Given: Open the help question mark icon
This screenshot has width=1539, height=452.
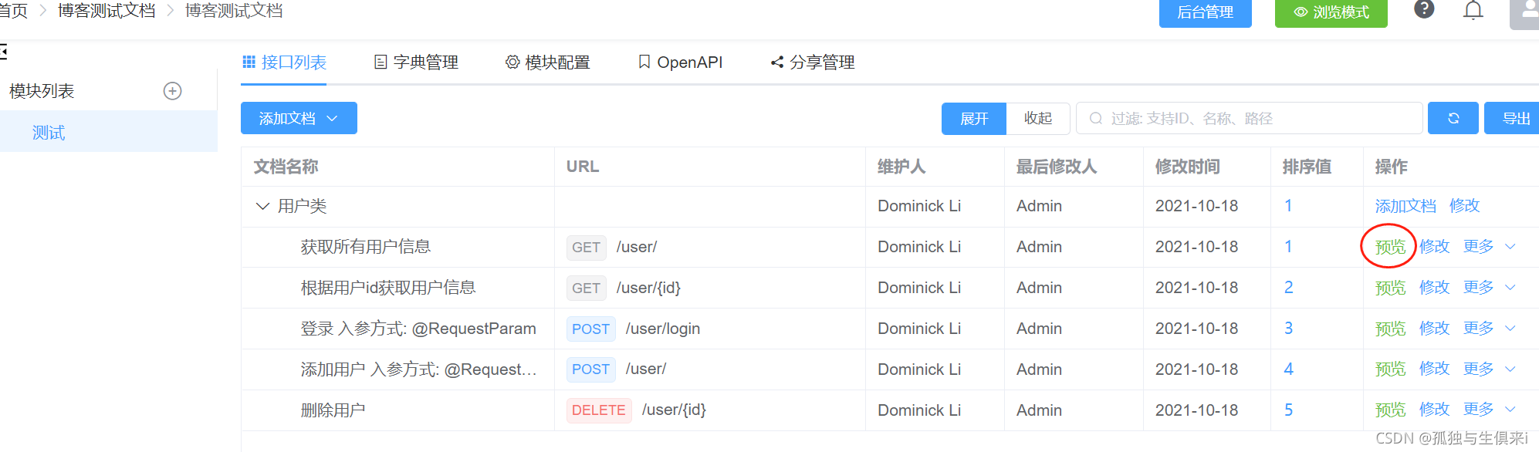Looking at the screenshot, I should [1424, 9].
